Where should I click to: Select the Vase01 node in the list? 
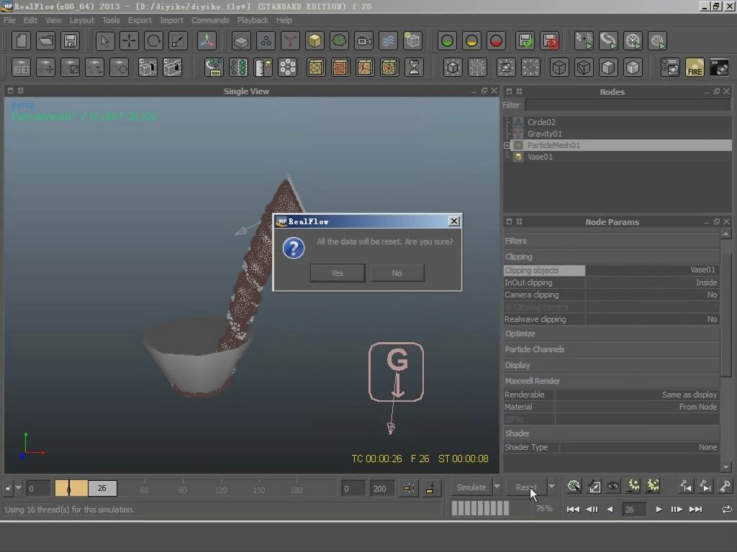540,157
